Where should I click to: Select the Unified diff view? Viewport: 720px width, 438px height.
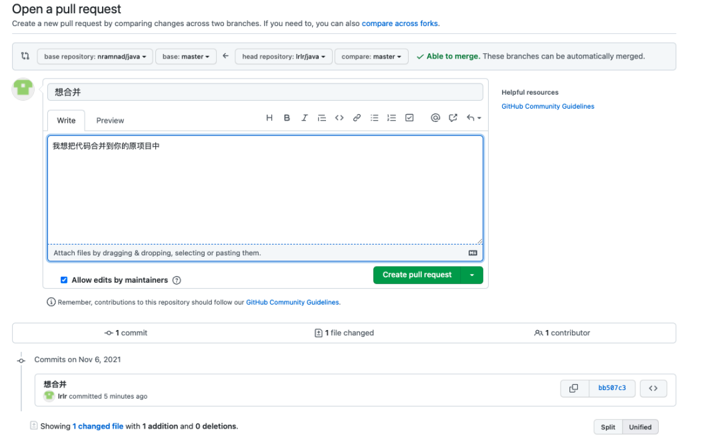pos(640,427)
